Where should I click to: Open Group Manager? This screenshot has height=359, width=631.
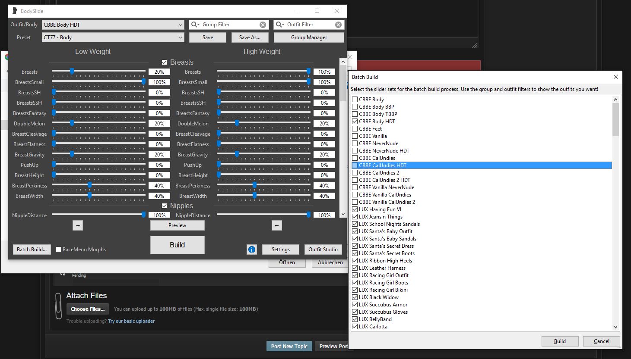tap(309, 37)
